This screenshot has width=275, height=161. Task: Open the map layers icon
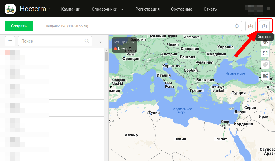(x=265, y=43)
